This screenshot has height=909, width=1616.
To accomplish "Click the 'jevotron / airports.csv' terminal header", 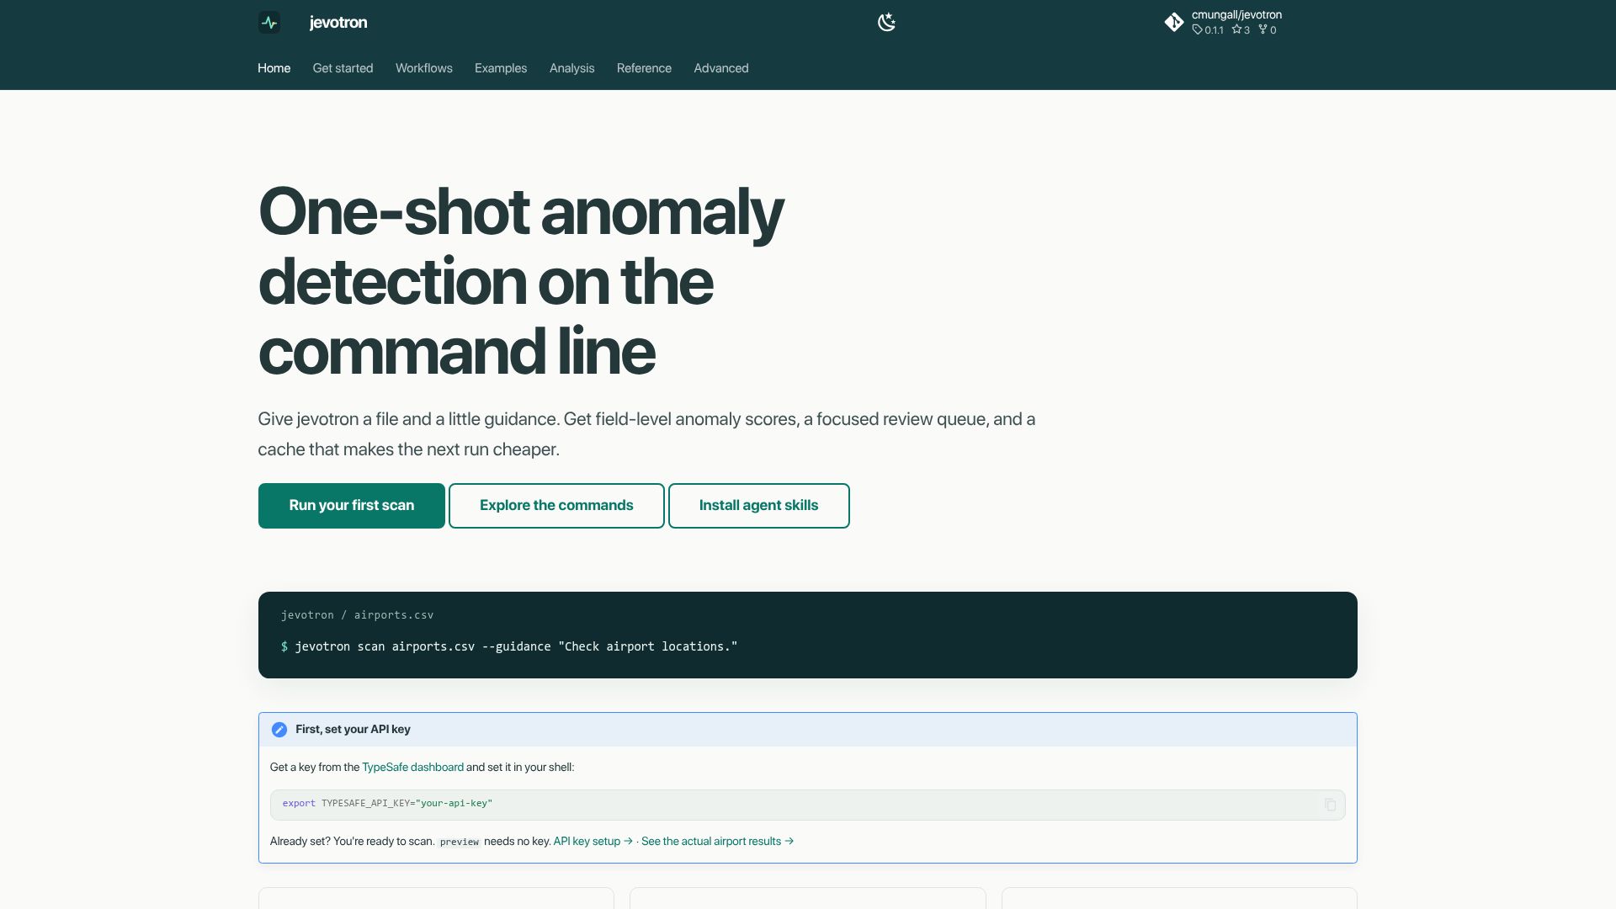I will tap(357, 615).
